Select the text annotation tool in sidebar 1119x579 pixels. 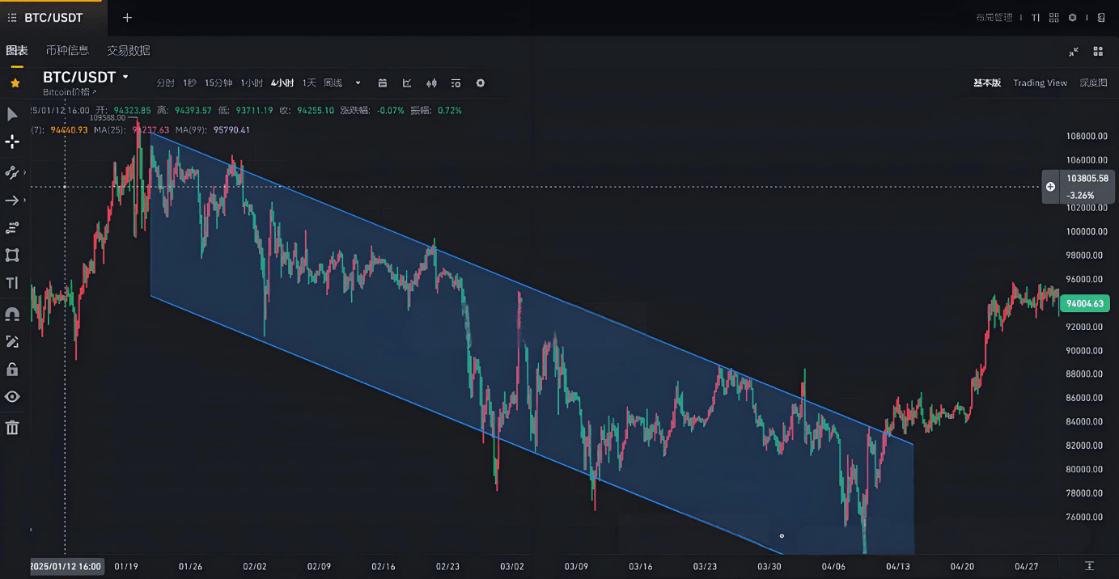tap(12, 283)
